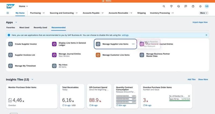Open the Quantity Contract Consumption tile

tap(126, 96)
